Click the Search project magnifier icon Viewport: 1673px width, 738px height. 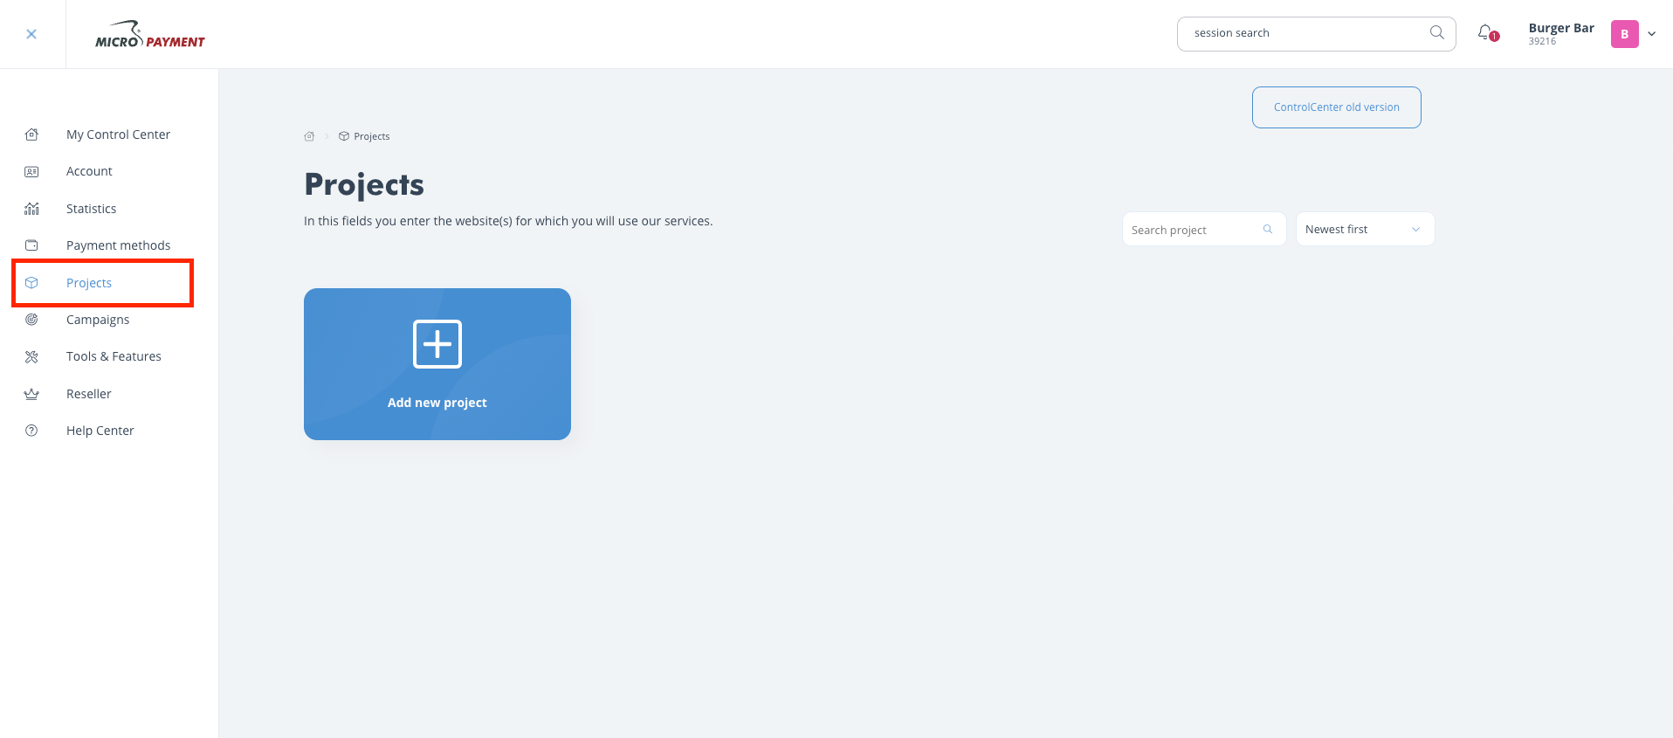(x=1268, y=229)
